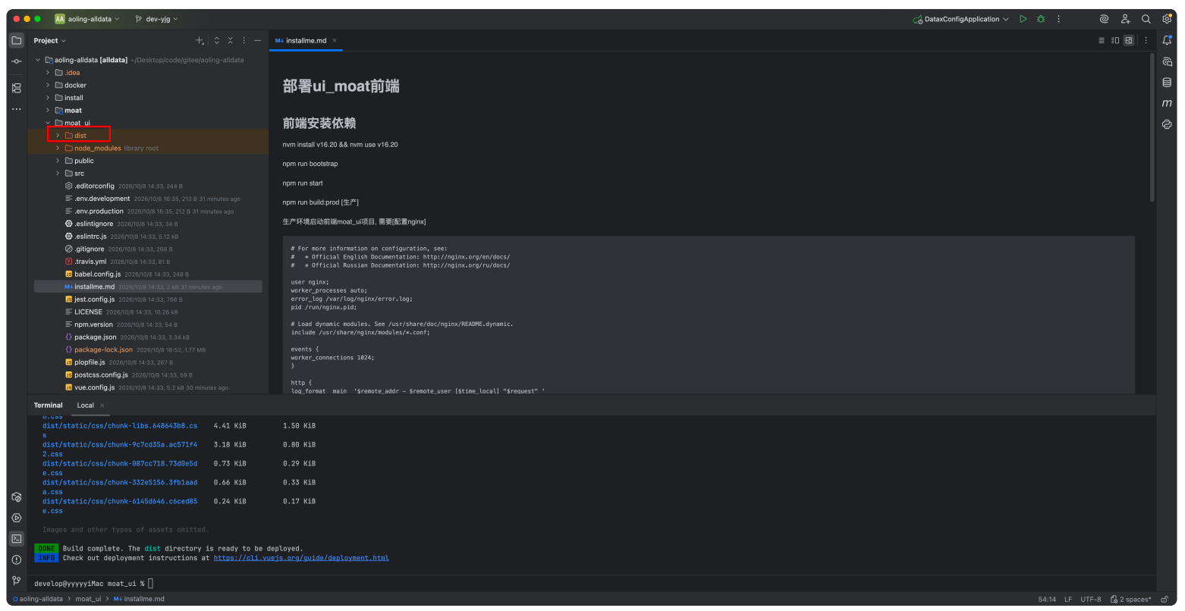Debug DataxConfigApplication with the bug icon
1185x611 pixels.
click(1041, 19)
